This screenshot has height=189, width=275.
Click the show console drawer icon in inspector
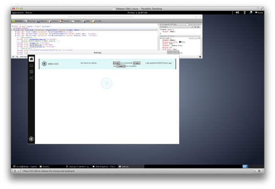coord(13,57)
